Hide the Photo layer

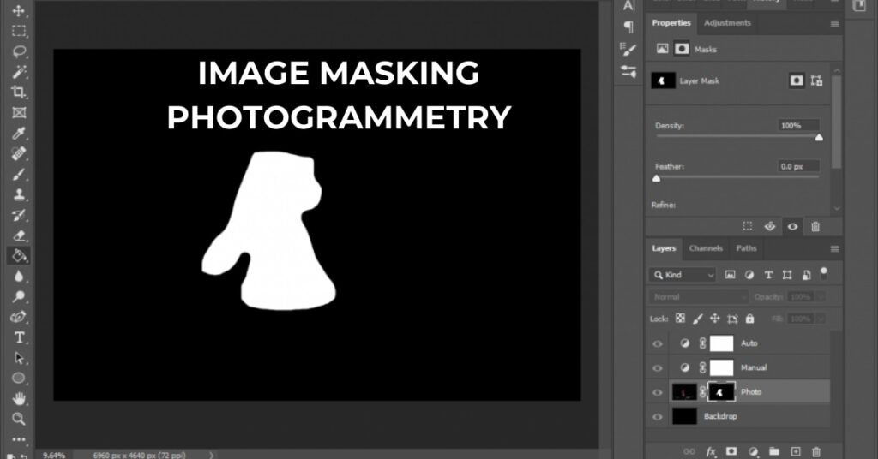658,392
